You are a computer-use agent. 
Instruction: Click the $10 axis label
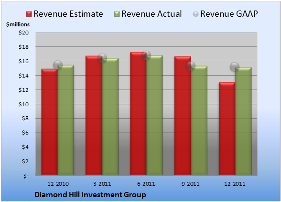click(24, 104)
